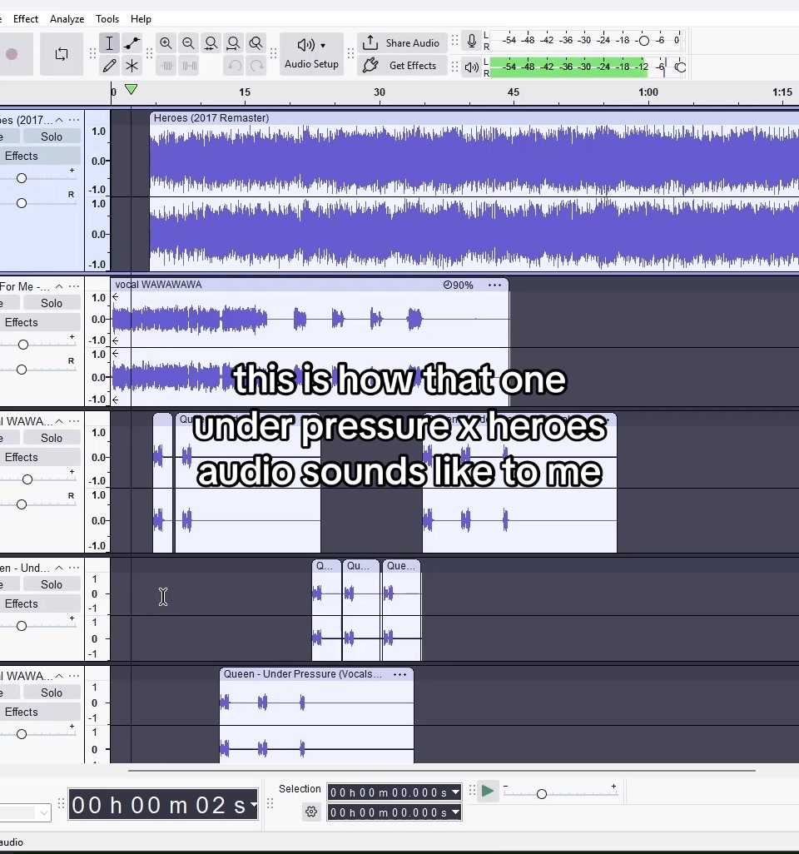Select the Selection (I-beam) tool

point(109,43)
